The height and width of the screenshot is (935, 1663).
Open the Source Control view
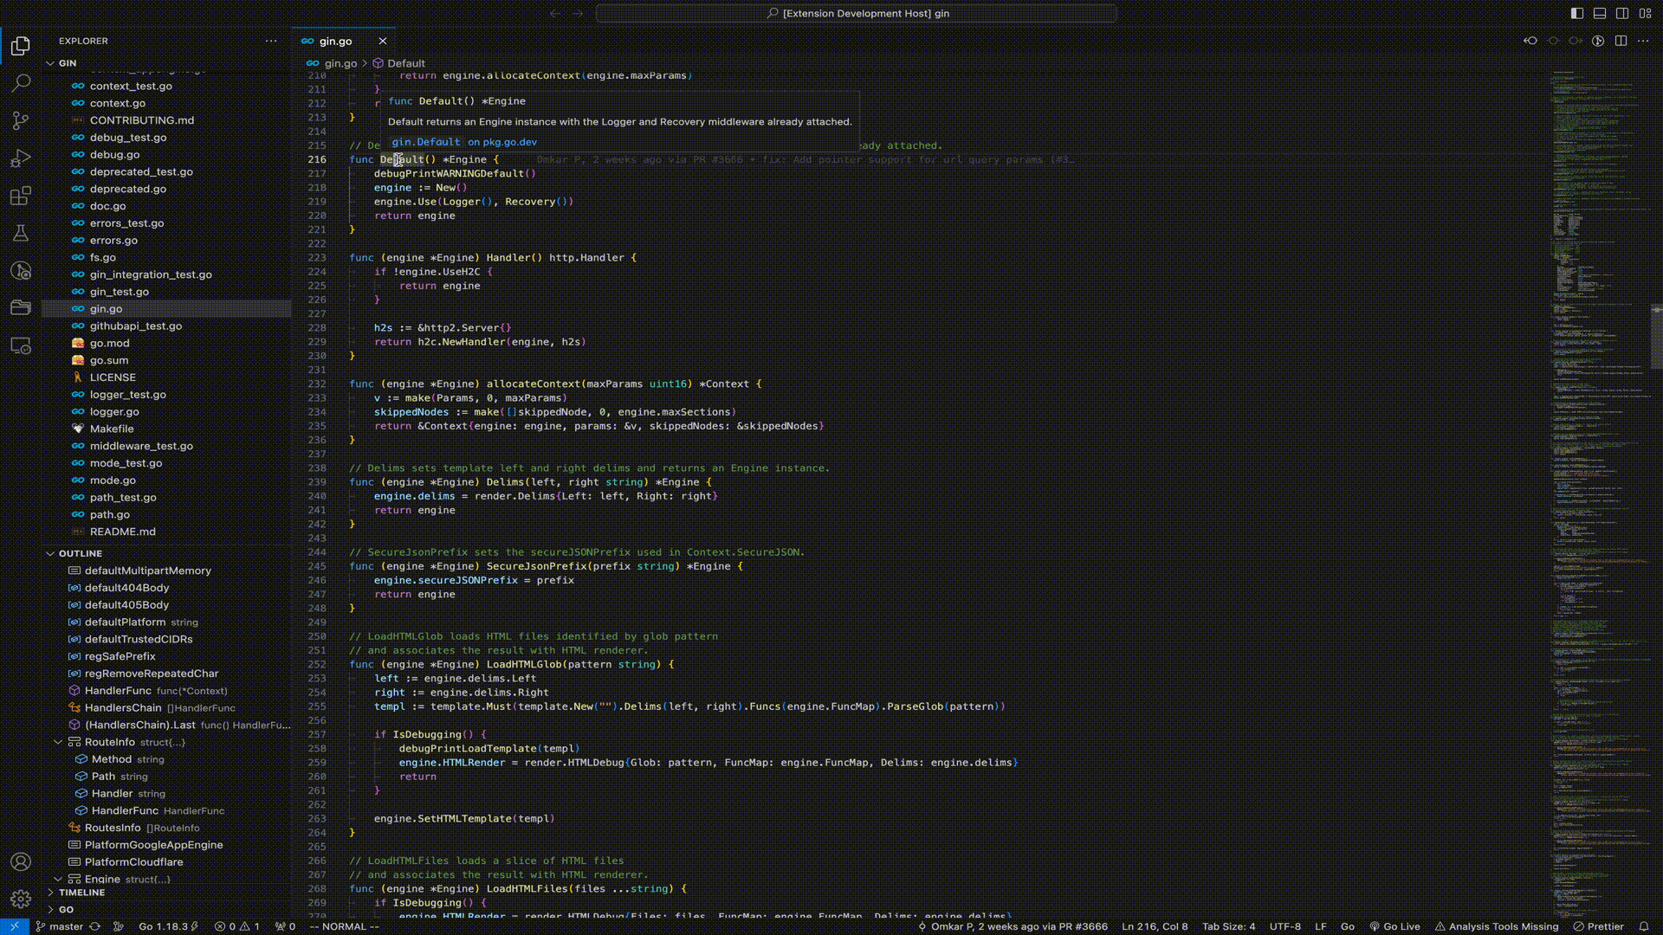coord(21,121)
